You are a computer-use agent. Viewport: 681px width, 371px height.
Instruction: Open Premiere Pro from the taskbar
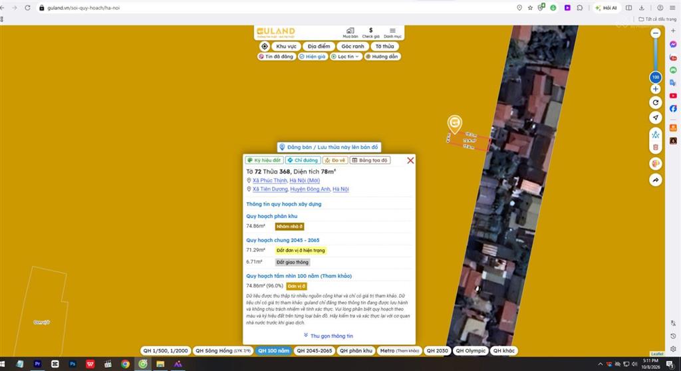(x=37, y=364)
